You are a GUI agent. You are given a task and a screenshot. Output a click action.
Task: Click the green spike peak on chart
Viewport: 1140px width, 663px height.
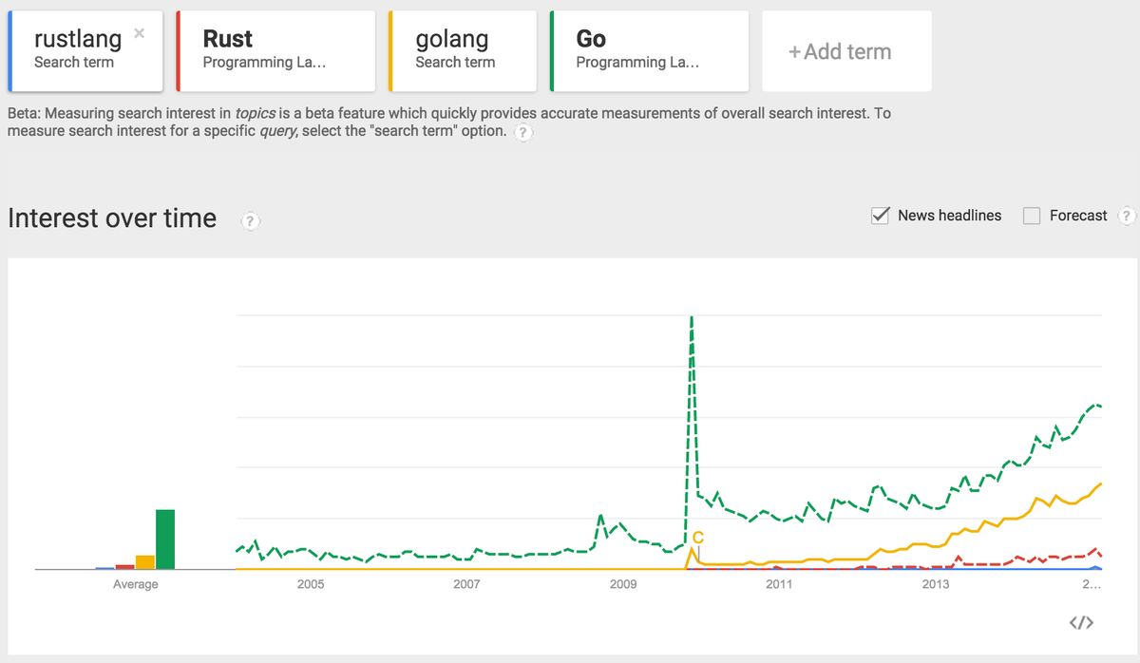click(x=691, y=320)
